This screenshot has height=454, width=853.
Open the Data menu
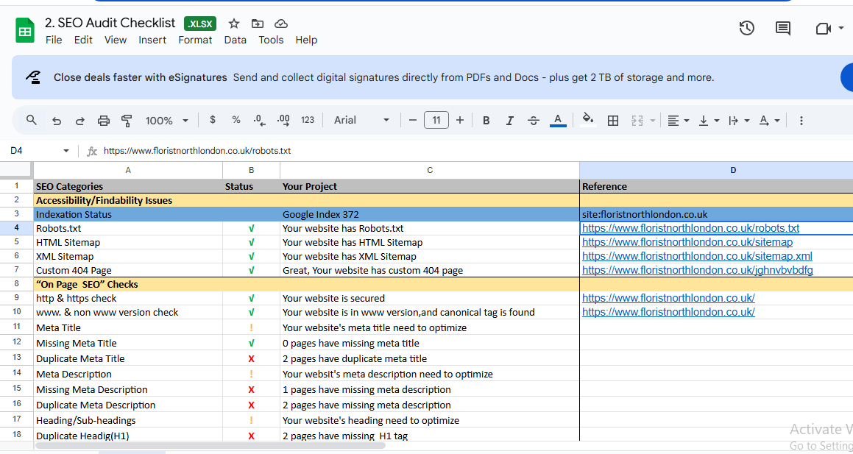235,40
